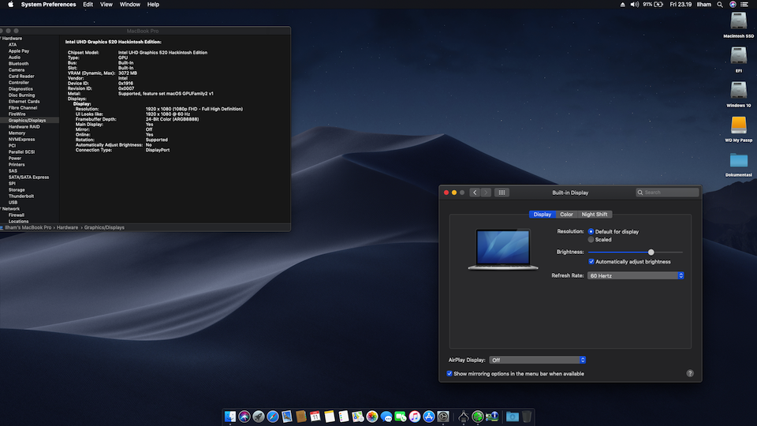Open Spotlight search in menu bar

coord(720,5)
